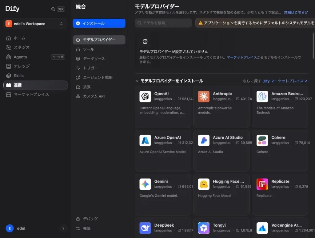The image size is (315, 238).
Task: Open the edel's Workspace switcher dropdown
Action: pos(35,24)
